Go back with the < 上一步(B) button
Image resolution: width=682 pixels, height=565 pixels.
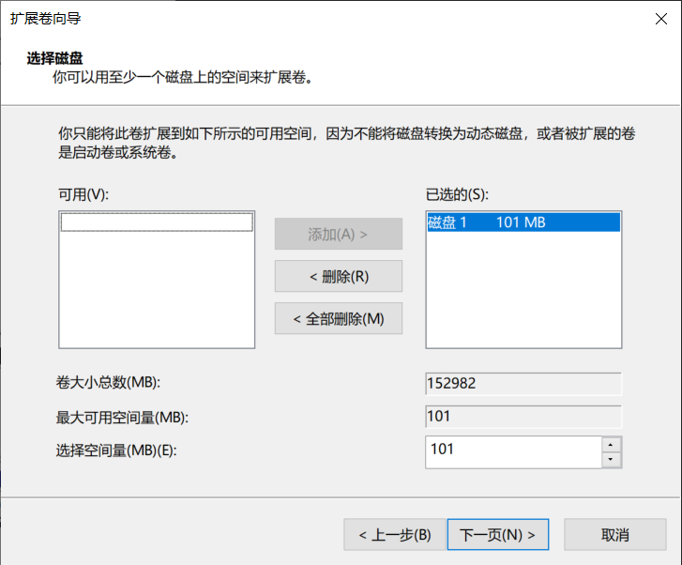coord(394,535)
